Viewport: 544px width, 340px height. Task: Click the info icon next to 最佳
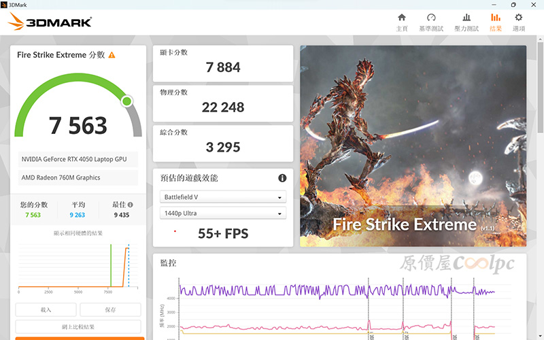pyautogui.click(x=130, y=205)
